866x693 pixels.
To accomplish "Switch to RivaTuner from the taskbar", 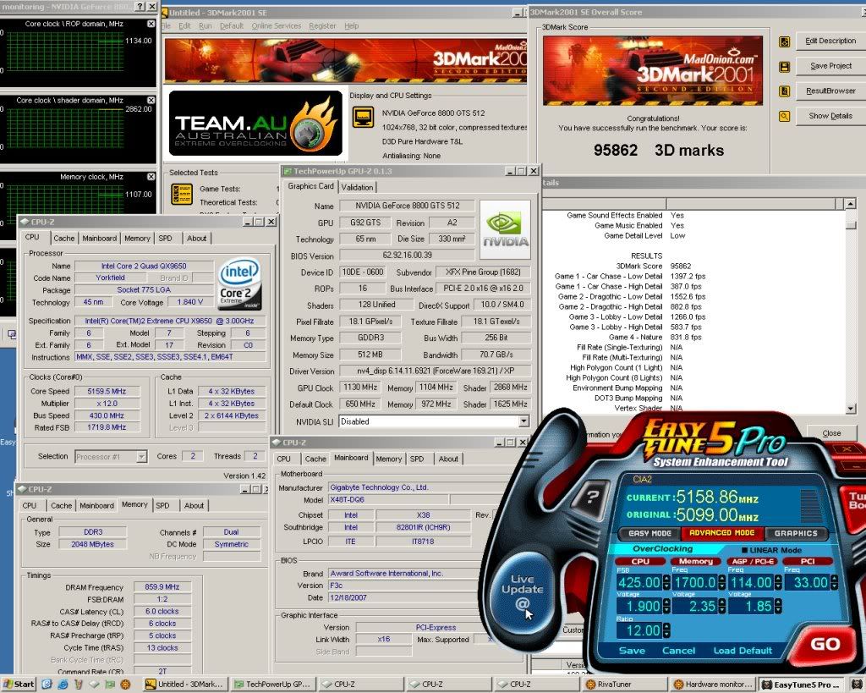I will pos(625,685).
